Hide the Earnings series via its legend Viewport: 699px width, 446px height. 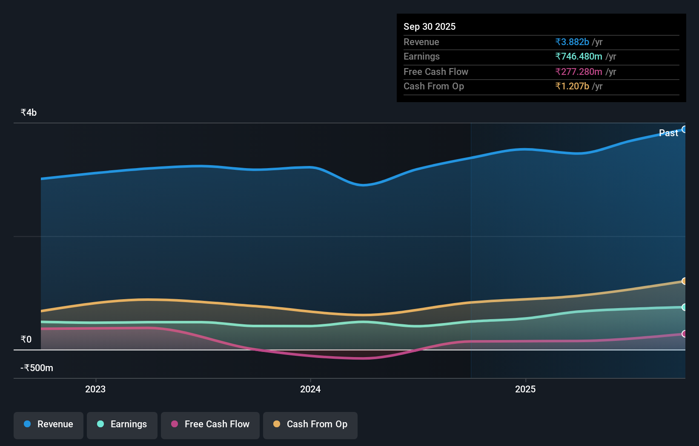coord(122,425)
